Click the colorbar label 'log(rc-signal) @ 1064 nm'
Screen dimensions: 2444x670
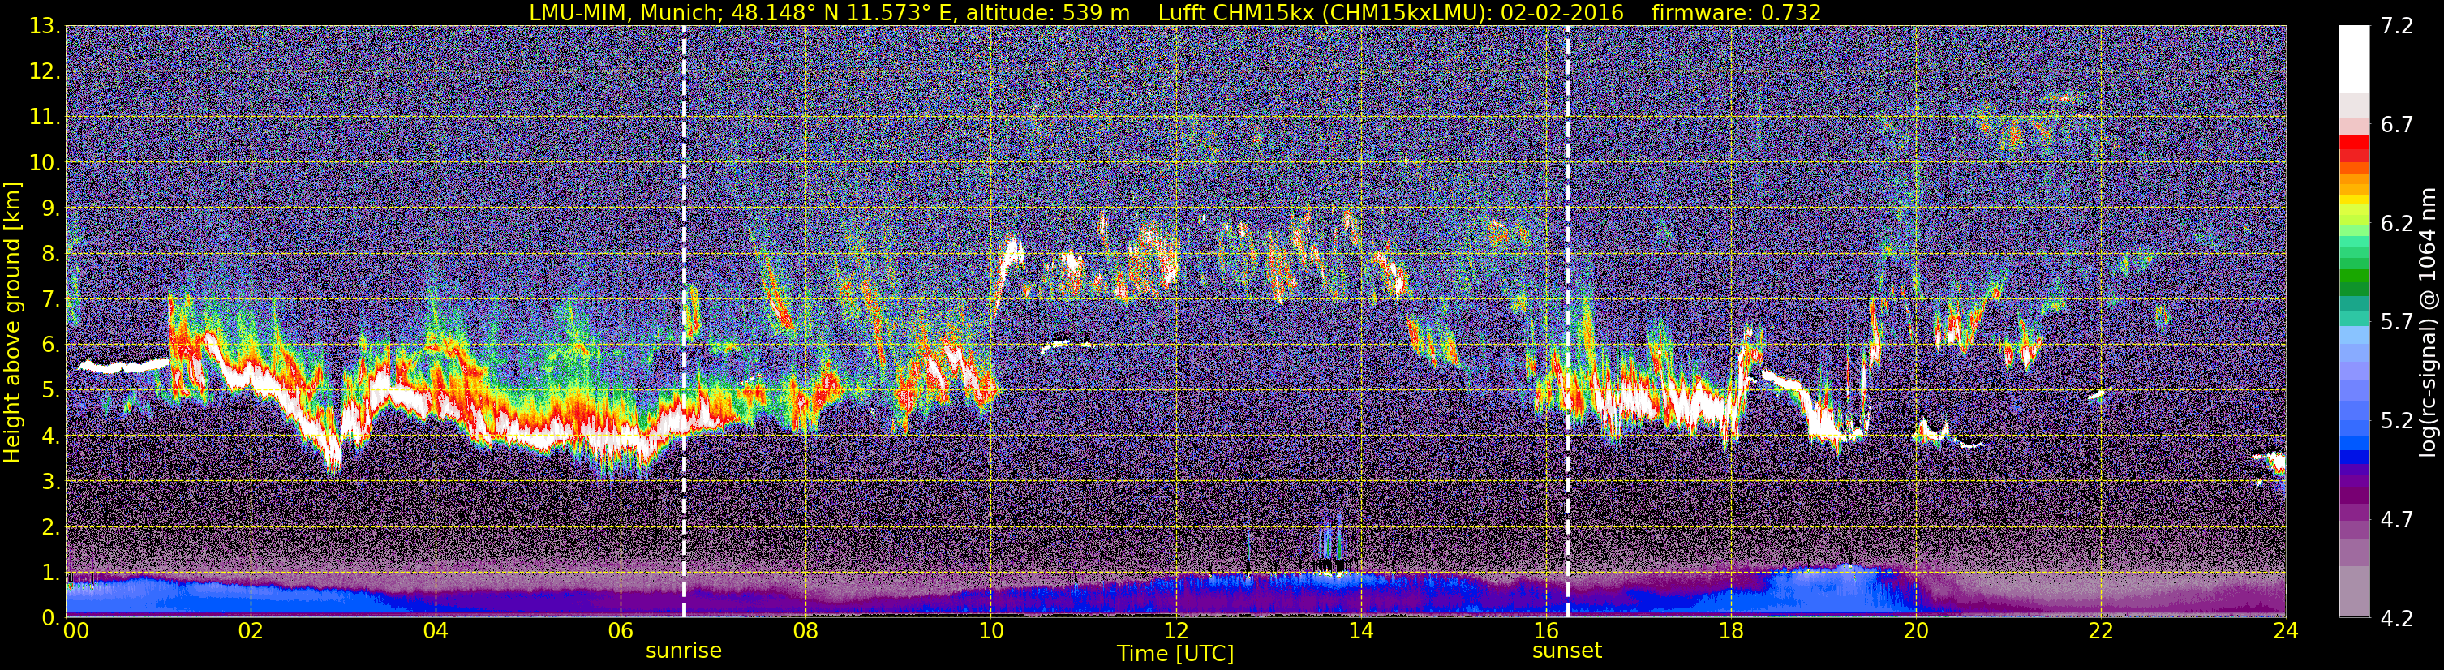[2427, 323]
